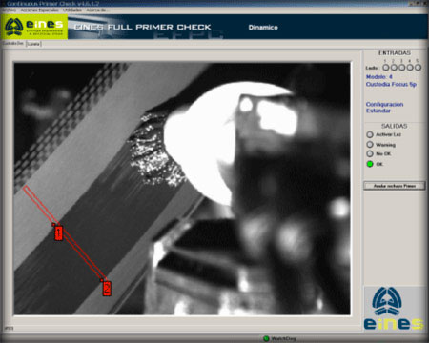Click Lado input indicator 4
The width and height of the screenshot is (429, 343).
410,68
